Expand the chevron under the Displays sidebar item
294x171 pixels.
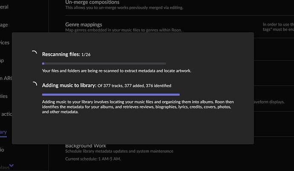[12, 165]
